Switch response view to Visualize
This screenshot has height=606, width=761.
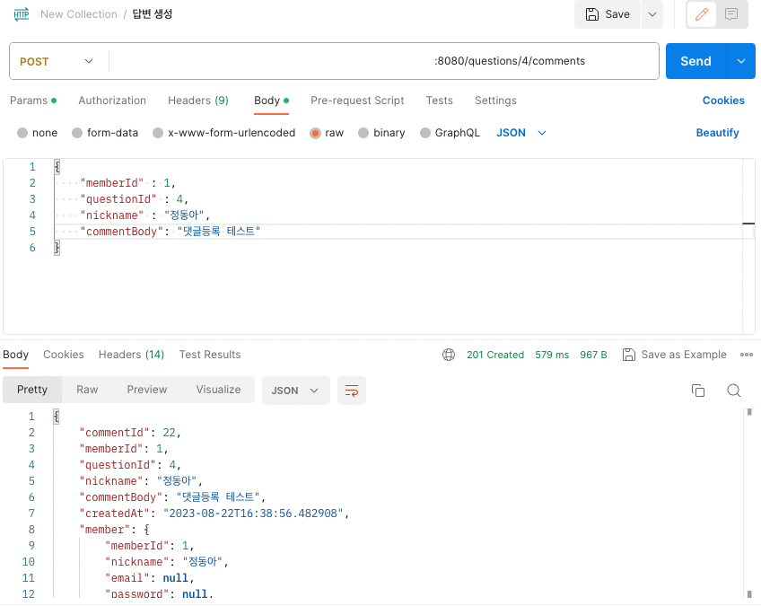point(218,390)
